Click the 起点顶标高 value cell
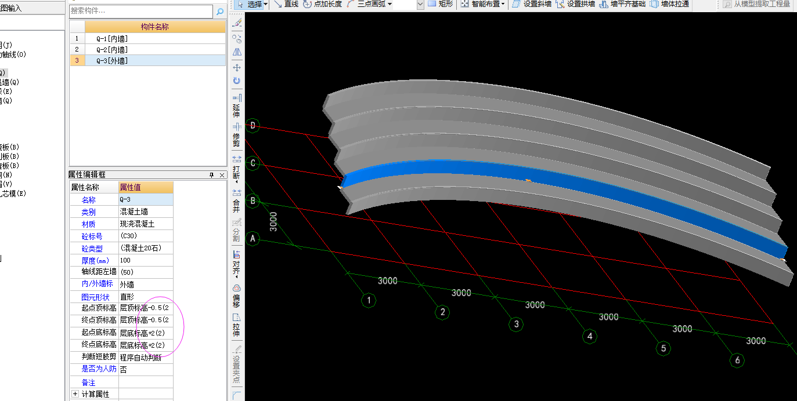The width and height of the screenshot is (797, 401). pos(146,308)
